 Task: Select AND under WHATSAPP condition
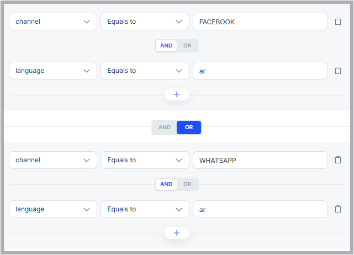pos(166,184)
